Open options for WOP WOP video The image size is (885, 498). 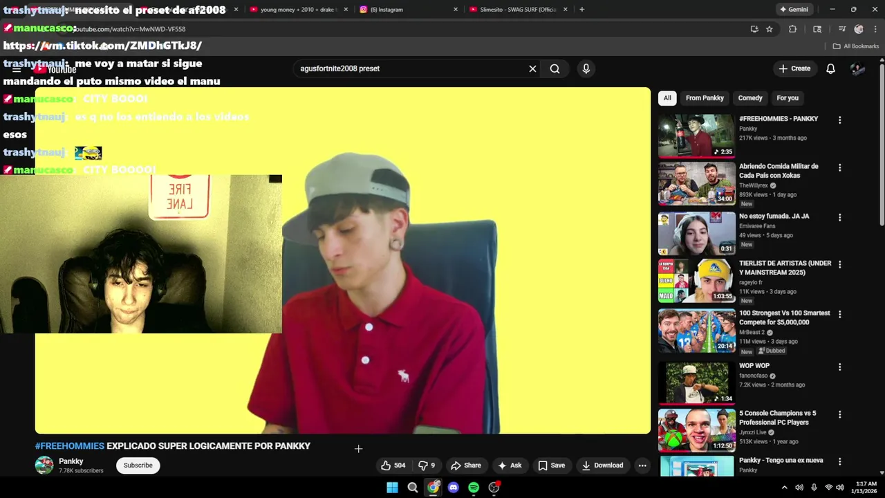click(x=839, y=367)
